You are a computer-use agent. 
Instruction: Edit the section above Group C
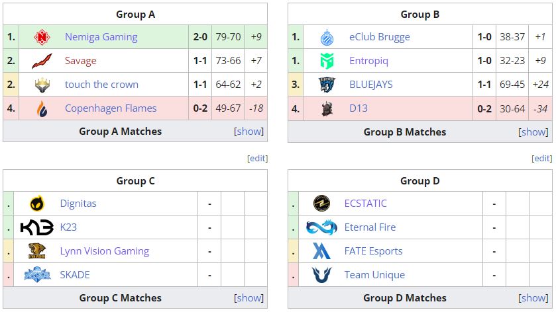tap(257, 159)
